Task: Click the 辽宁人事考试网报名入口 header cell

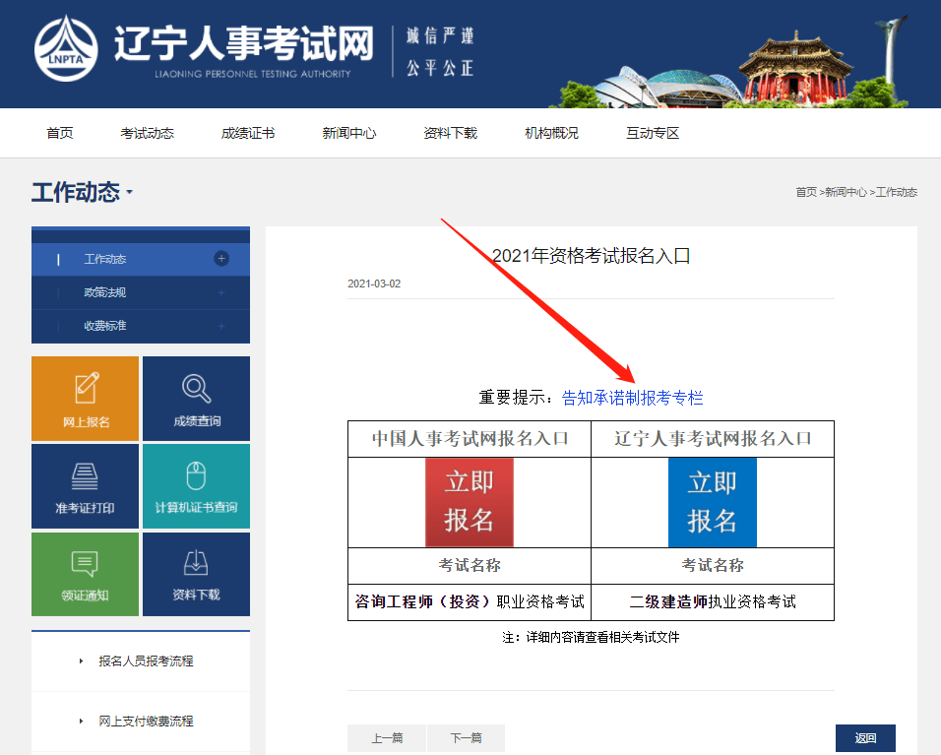Action: (713, 439)
